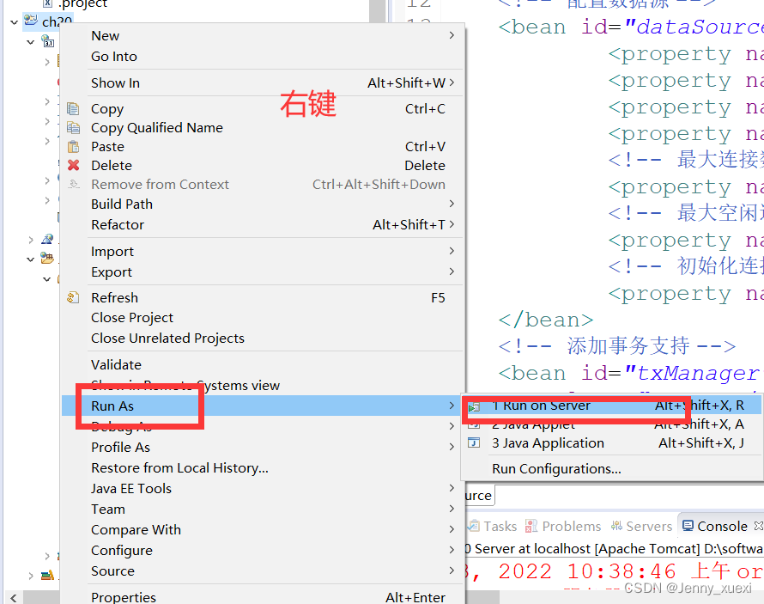Refresh the project via Refresh entry
Viewport: 764px width, 604px height.
click(264, 298)
